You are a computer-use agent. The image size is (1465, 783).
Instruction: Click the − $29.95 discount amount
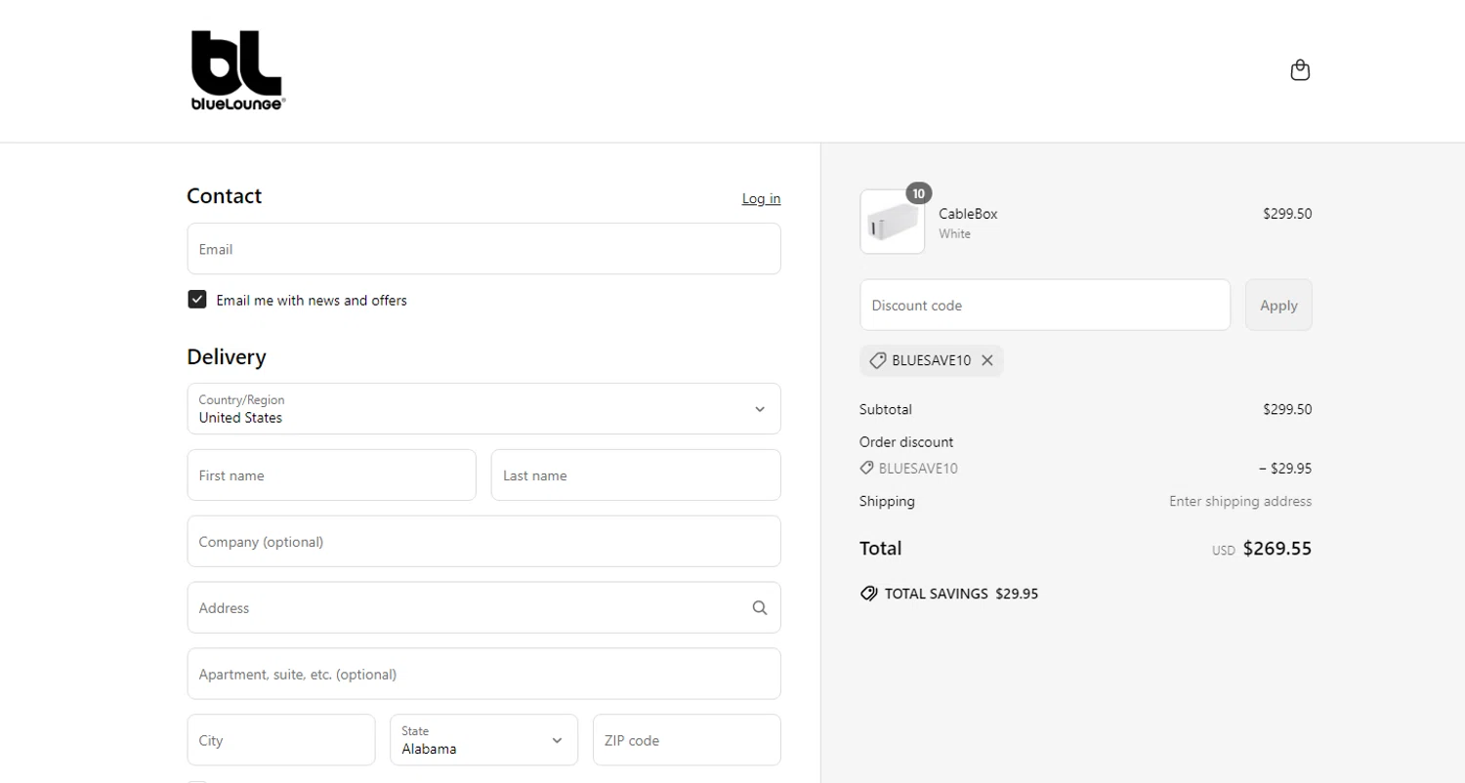(1285, 469)
